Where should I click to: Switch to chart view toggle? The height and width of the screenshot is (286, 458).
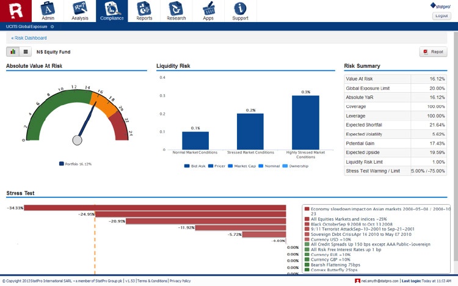tap(13, 52)
